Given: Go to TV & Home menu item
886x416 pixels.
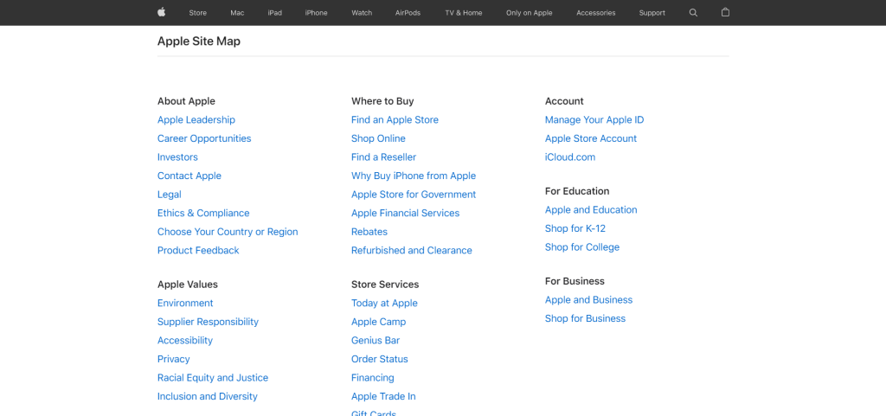Looking at the screenshot, I should click(x=464, y=12).
